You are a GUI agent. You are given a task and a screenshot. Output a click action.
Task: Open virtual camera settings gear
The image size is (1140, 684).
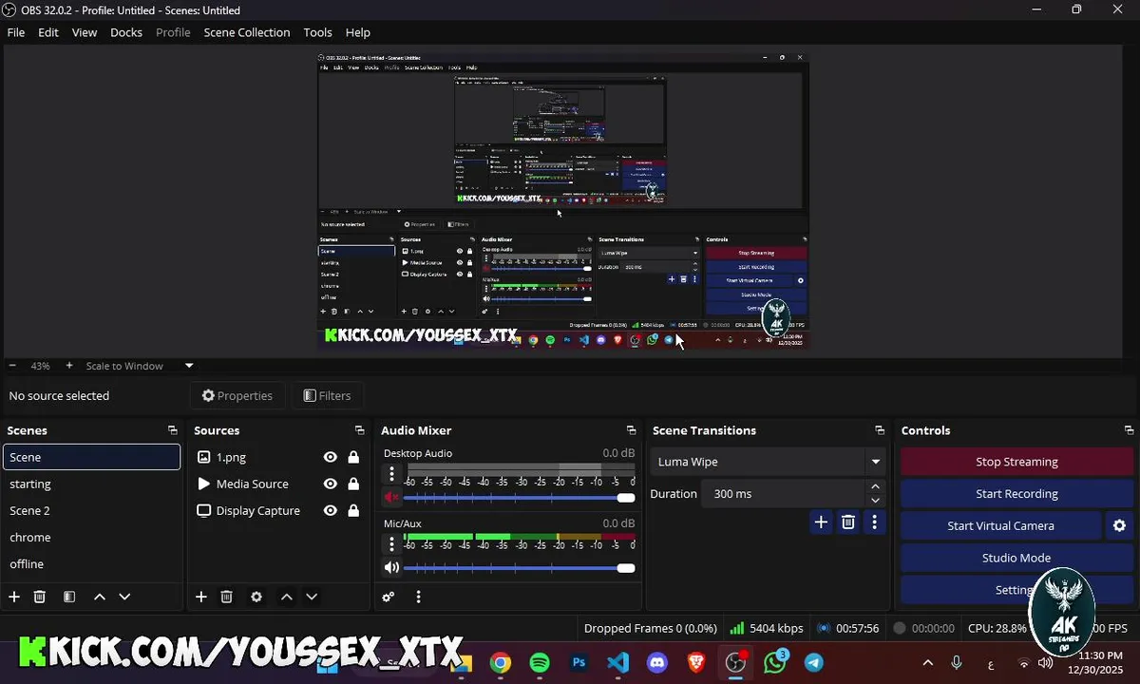(1119, 525)
